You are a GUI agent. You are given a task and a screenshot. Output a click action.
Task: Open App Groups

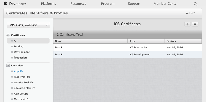pos(21,94)
